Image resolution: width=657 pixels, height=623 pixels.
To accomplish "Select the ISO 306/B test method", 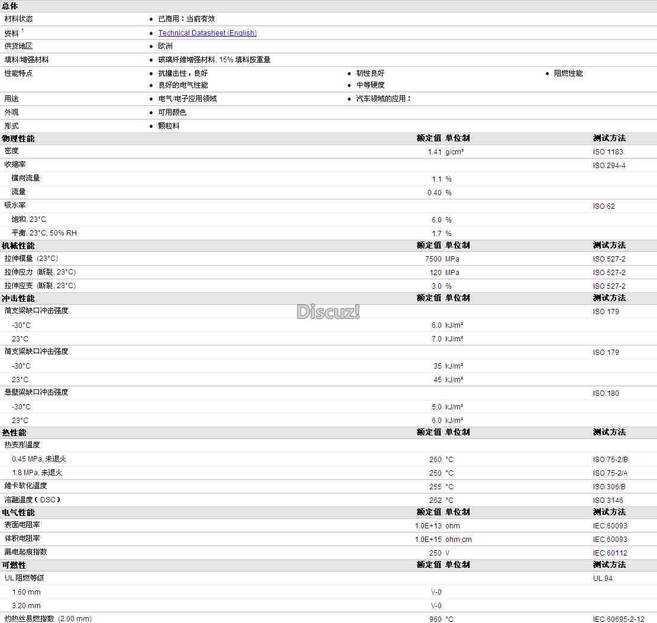I will (609, 487).
